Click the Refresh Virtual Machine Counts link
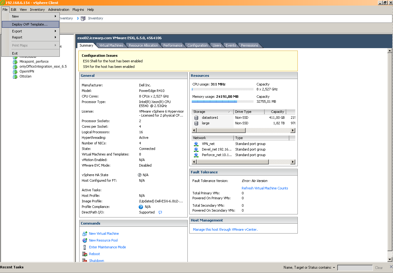 (x=264, y=188)
